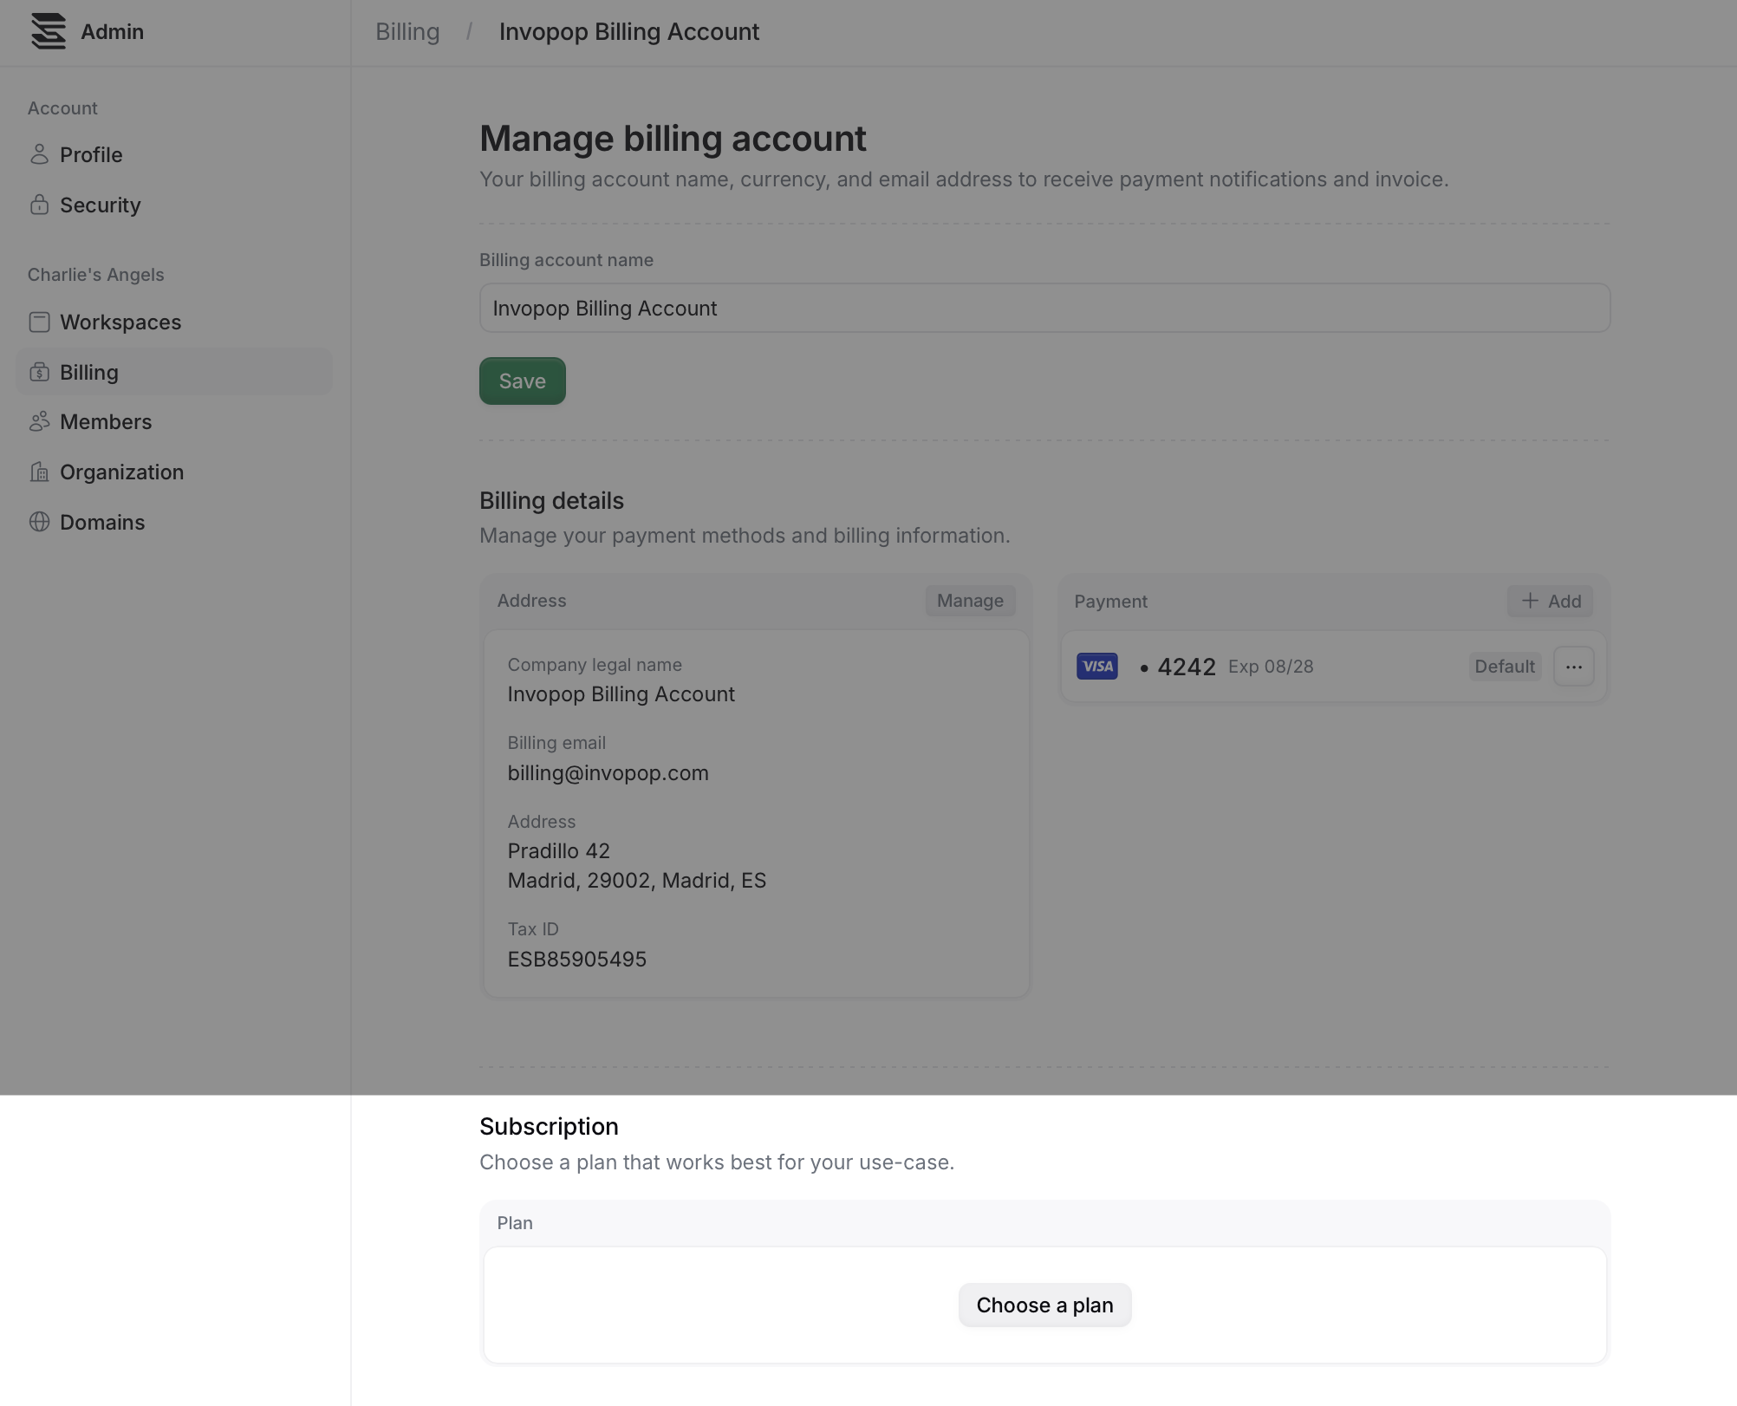Open the Profile page
Screen dimensions: 1737x1406
(x=174, y=154)
